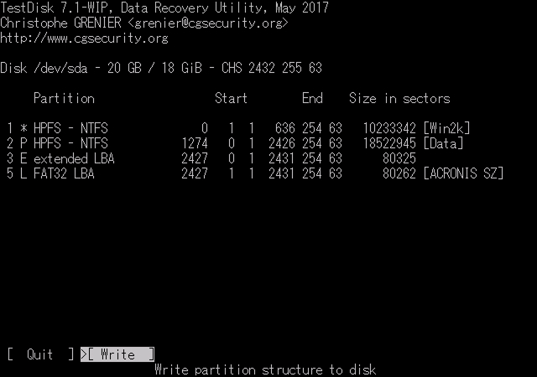Select the extended LBA partition row
Image resolution: width=537 pixels, height=377 pixels.
[211, 158]
